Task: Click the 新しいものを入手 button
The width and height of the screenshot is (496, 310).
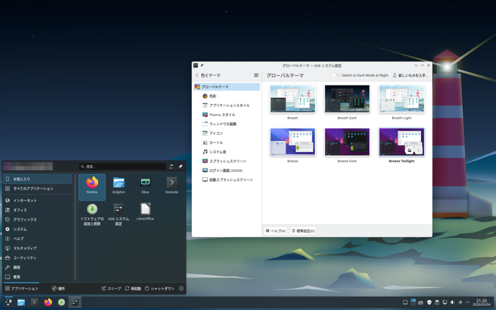Action: [x=410, y=76]
